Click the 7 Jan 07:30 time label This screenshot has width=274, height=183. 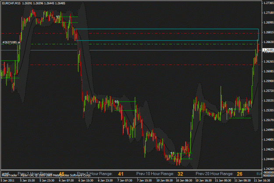click(x=125, y=180)
